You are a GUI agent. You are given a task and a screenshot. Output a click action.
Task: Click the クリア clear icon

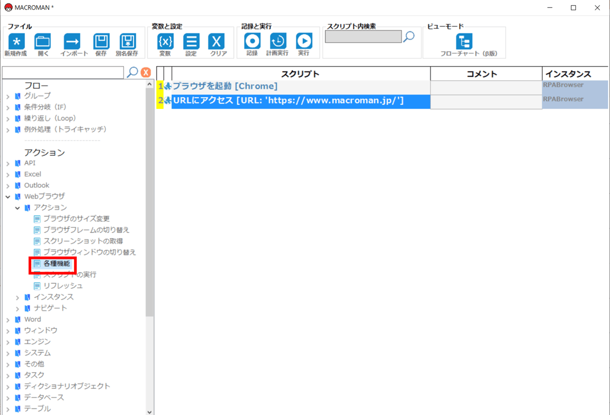(217, 41)
